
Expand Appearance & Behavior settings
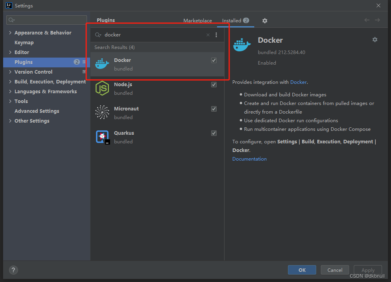click(x=10, y=33)
